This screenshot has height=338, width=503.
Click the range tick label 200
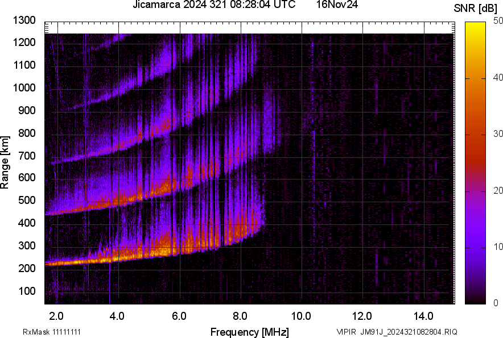click(27, 268)
